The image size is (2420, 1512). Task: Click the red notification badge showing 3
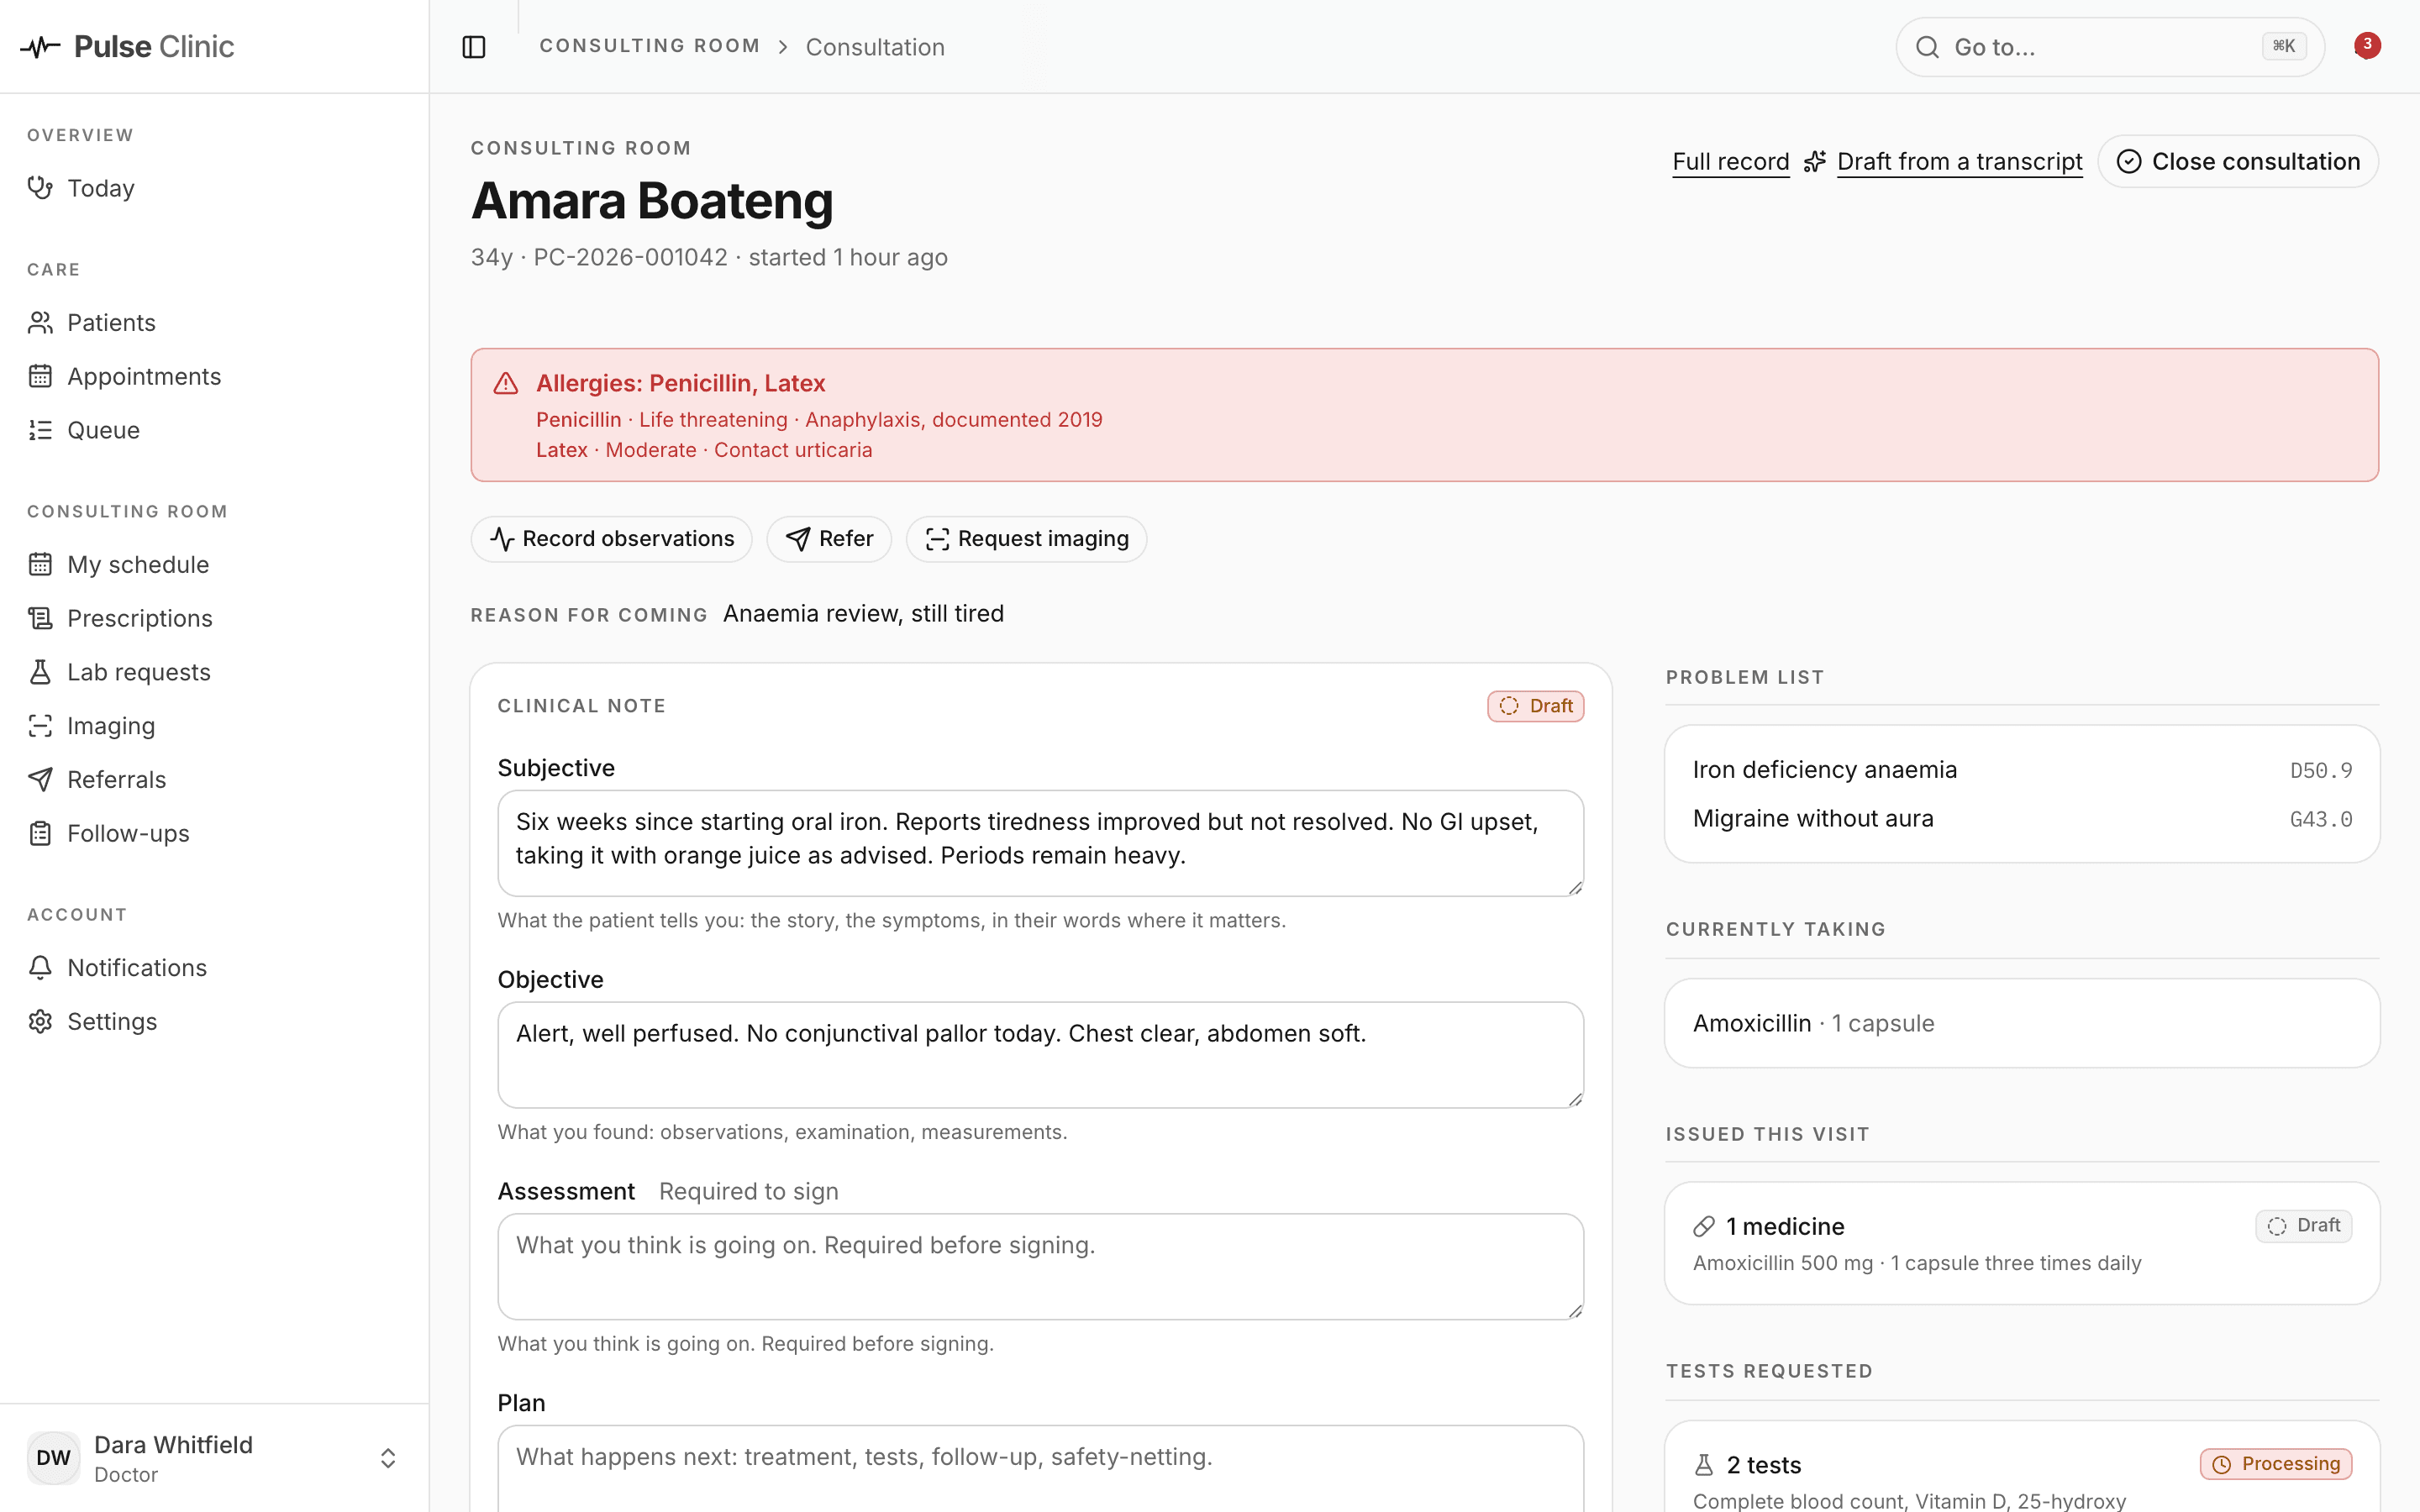(x=2367, y=45)
